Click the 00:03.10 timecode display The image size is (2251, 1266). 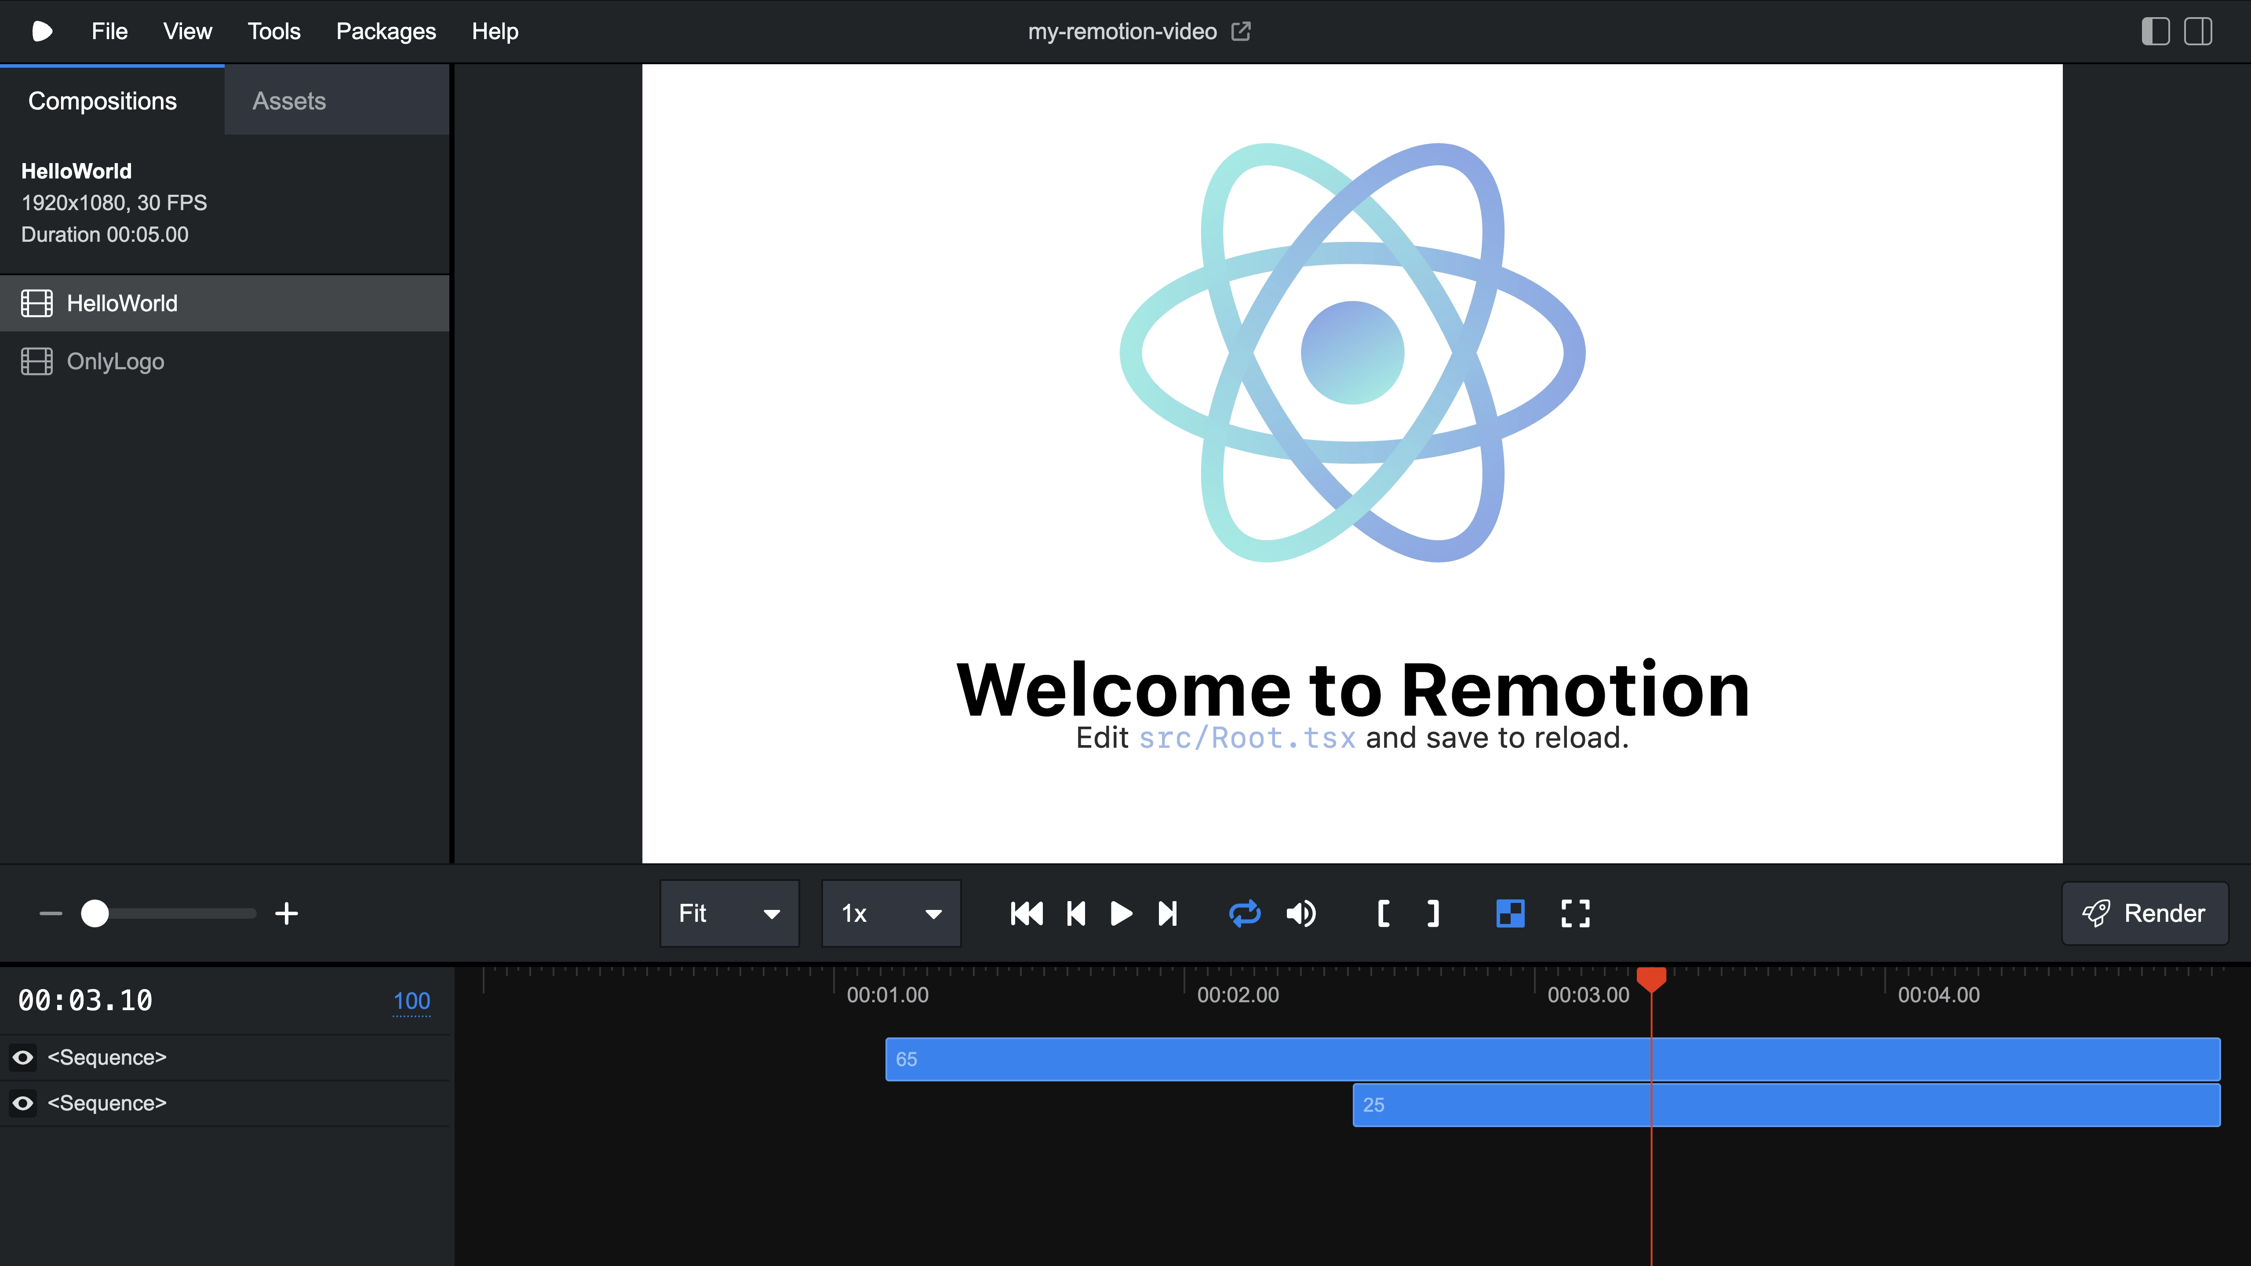(x=86, y=1000)
